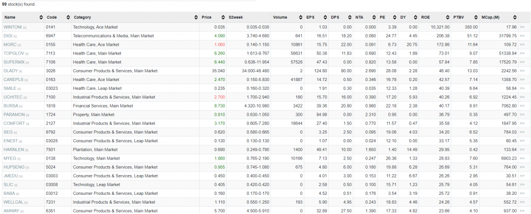
Task: Open the TOPGLOV stock link
Action: click(13, 53)
